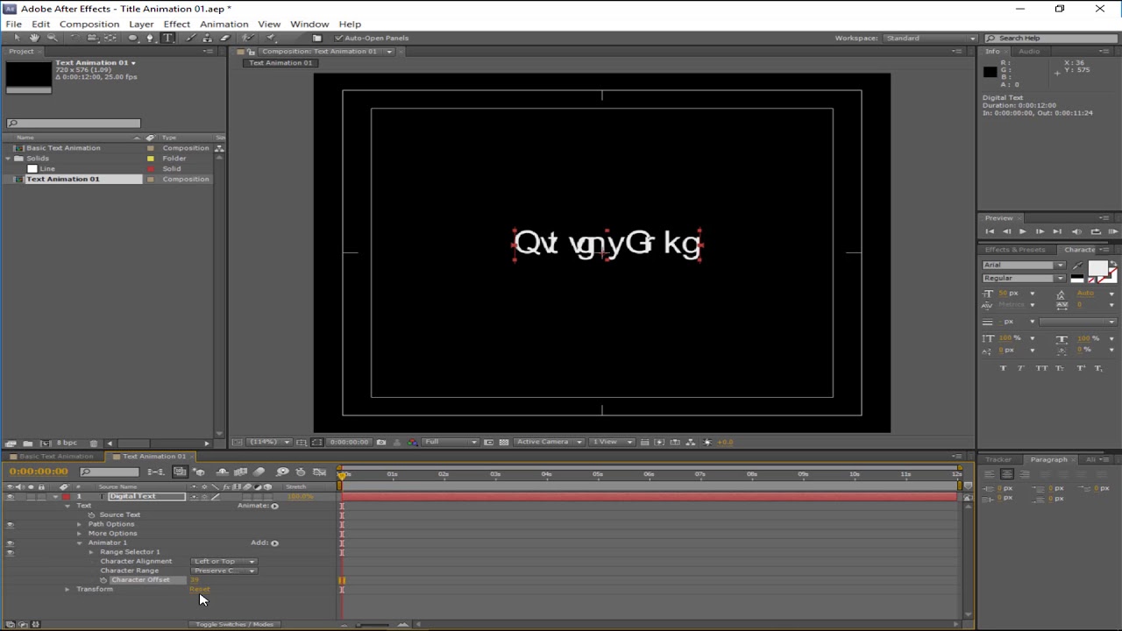
Task: Click the All Caps button
Action: (1041, 368)
